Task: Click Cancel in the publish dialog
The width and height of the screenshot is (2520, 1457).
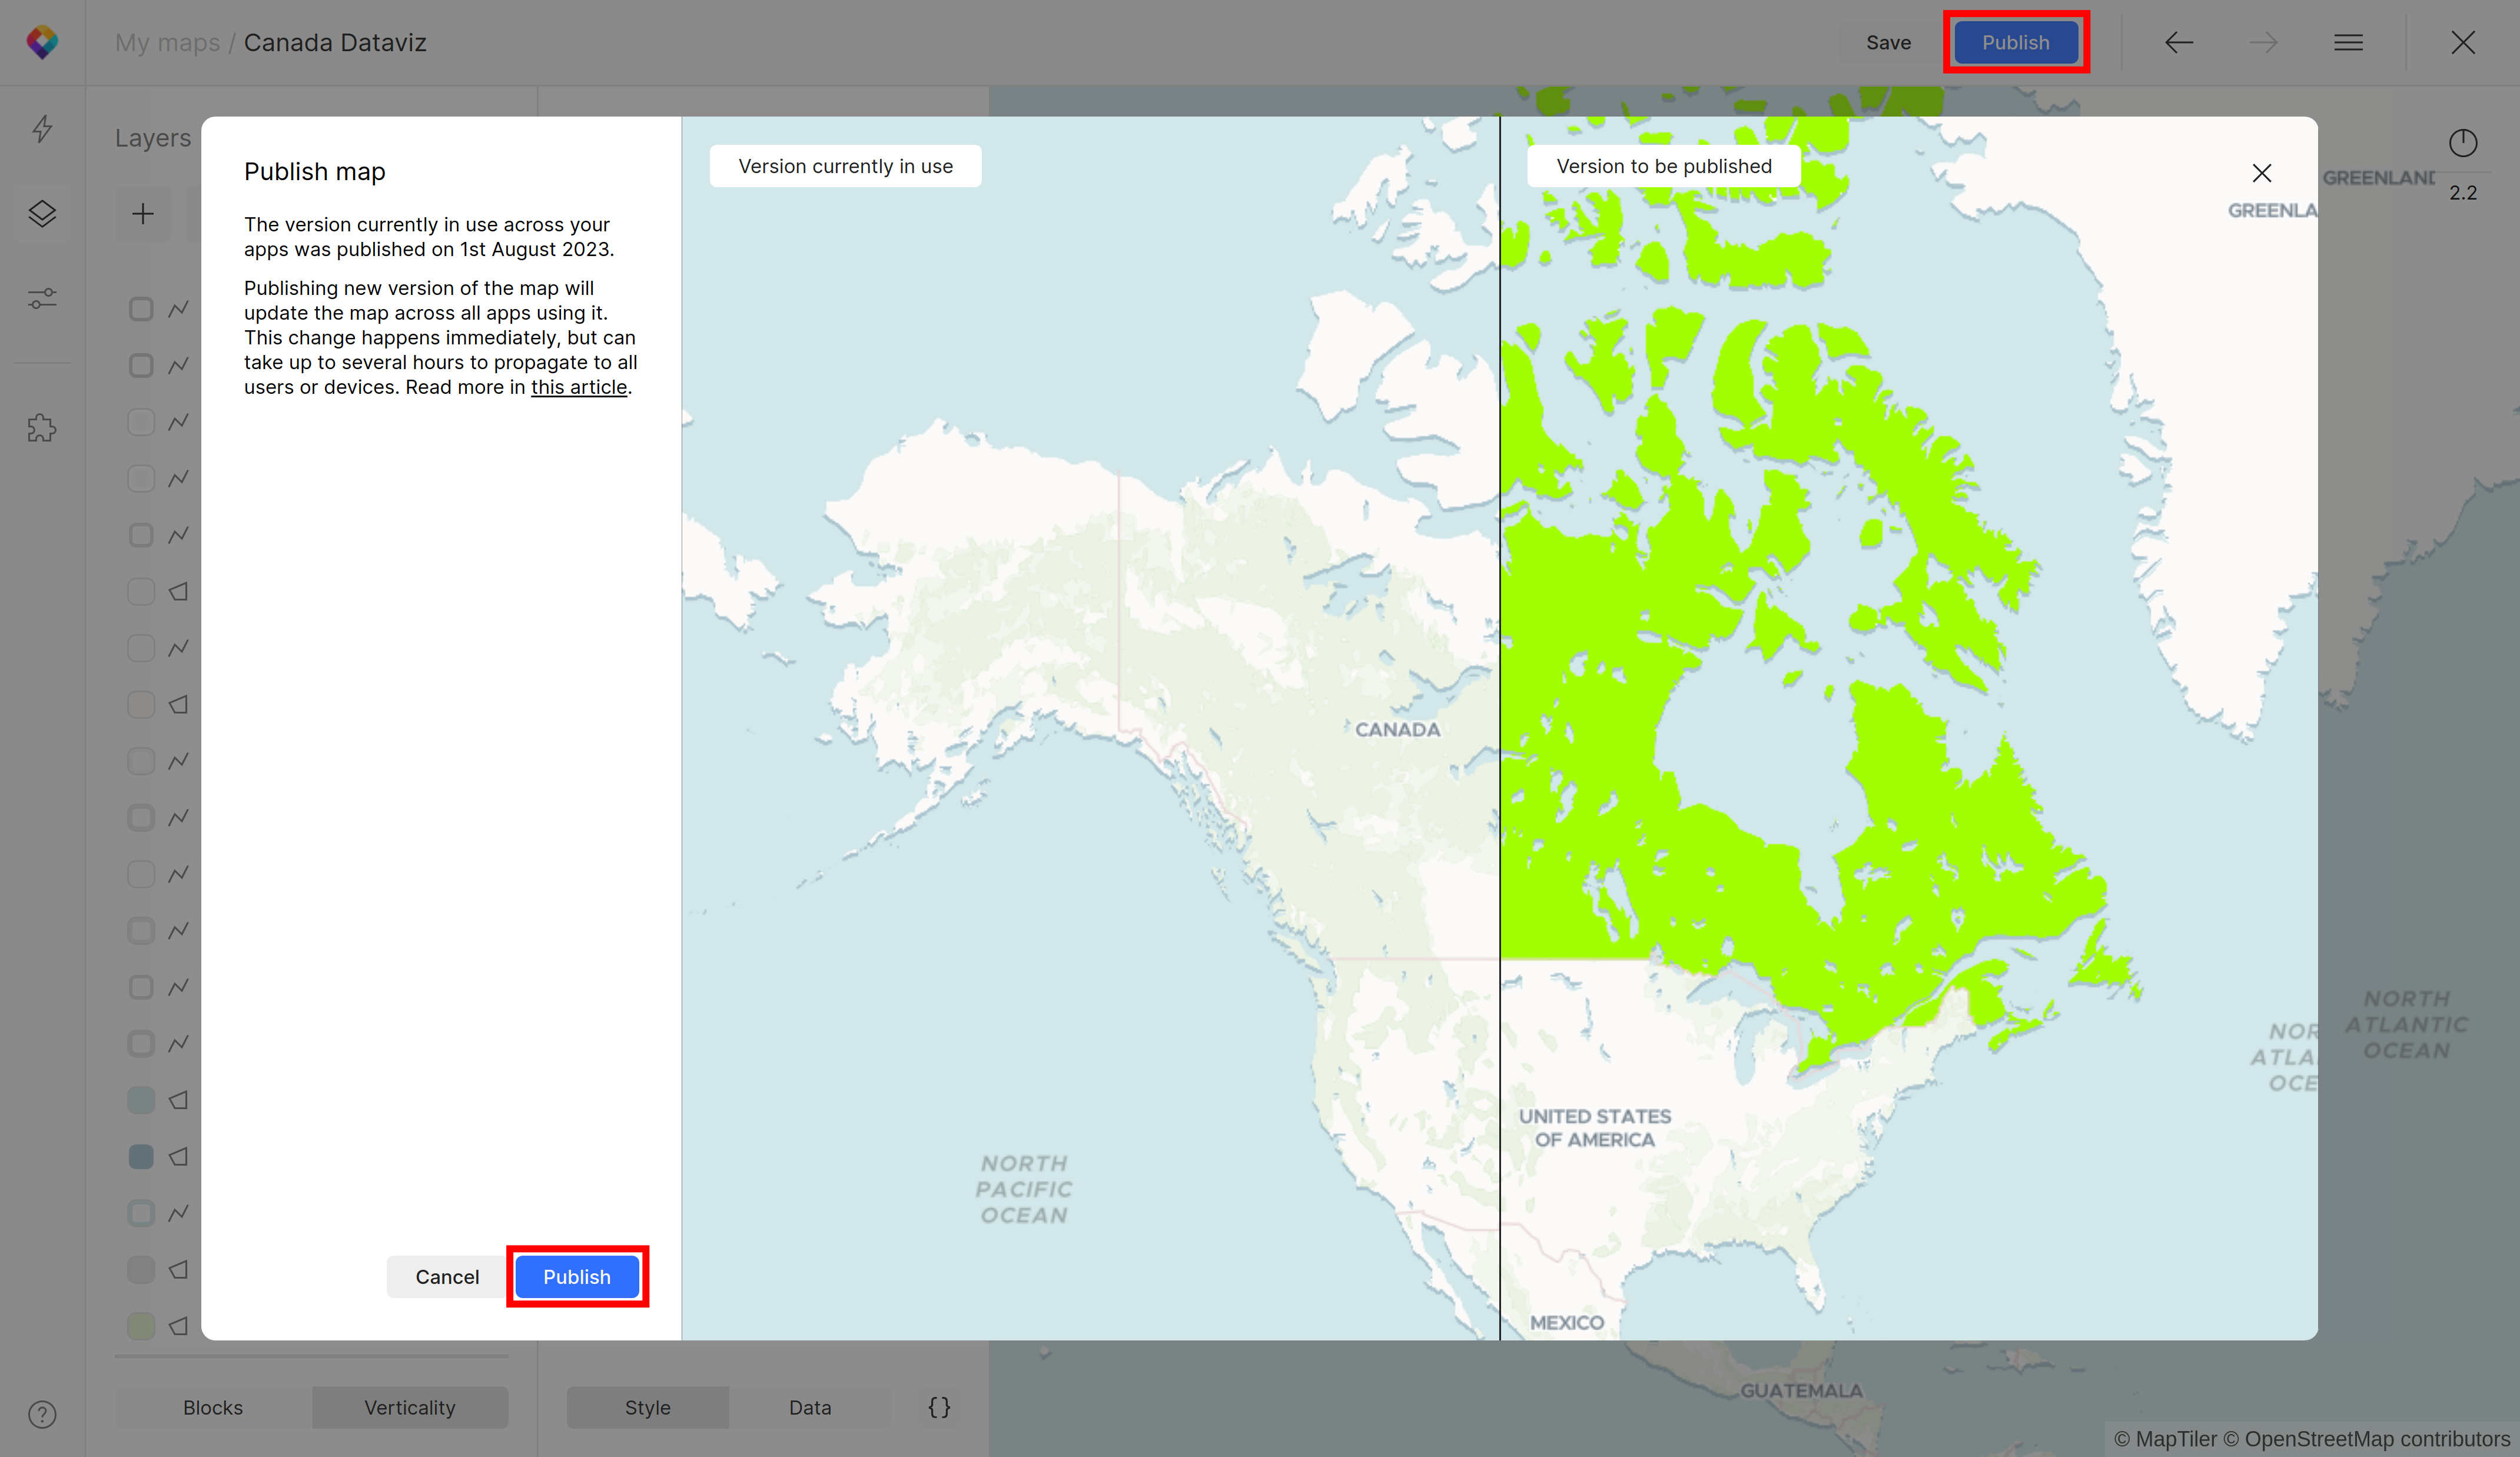Action: pos(447,1277)
